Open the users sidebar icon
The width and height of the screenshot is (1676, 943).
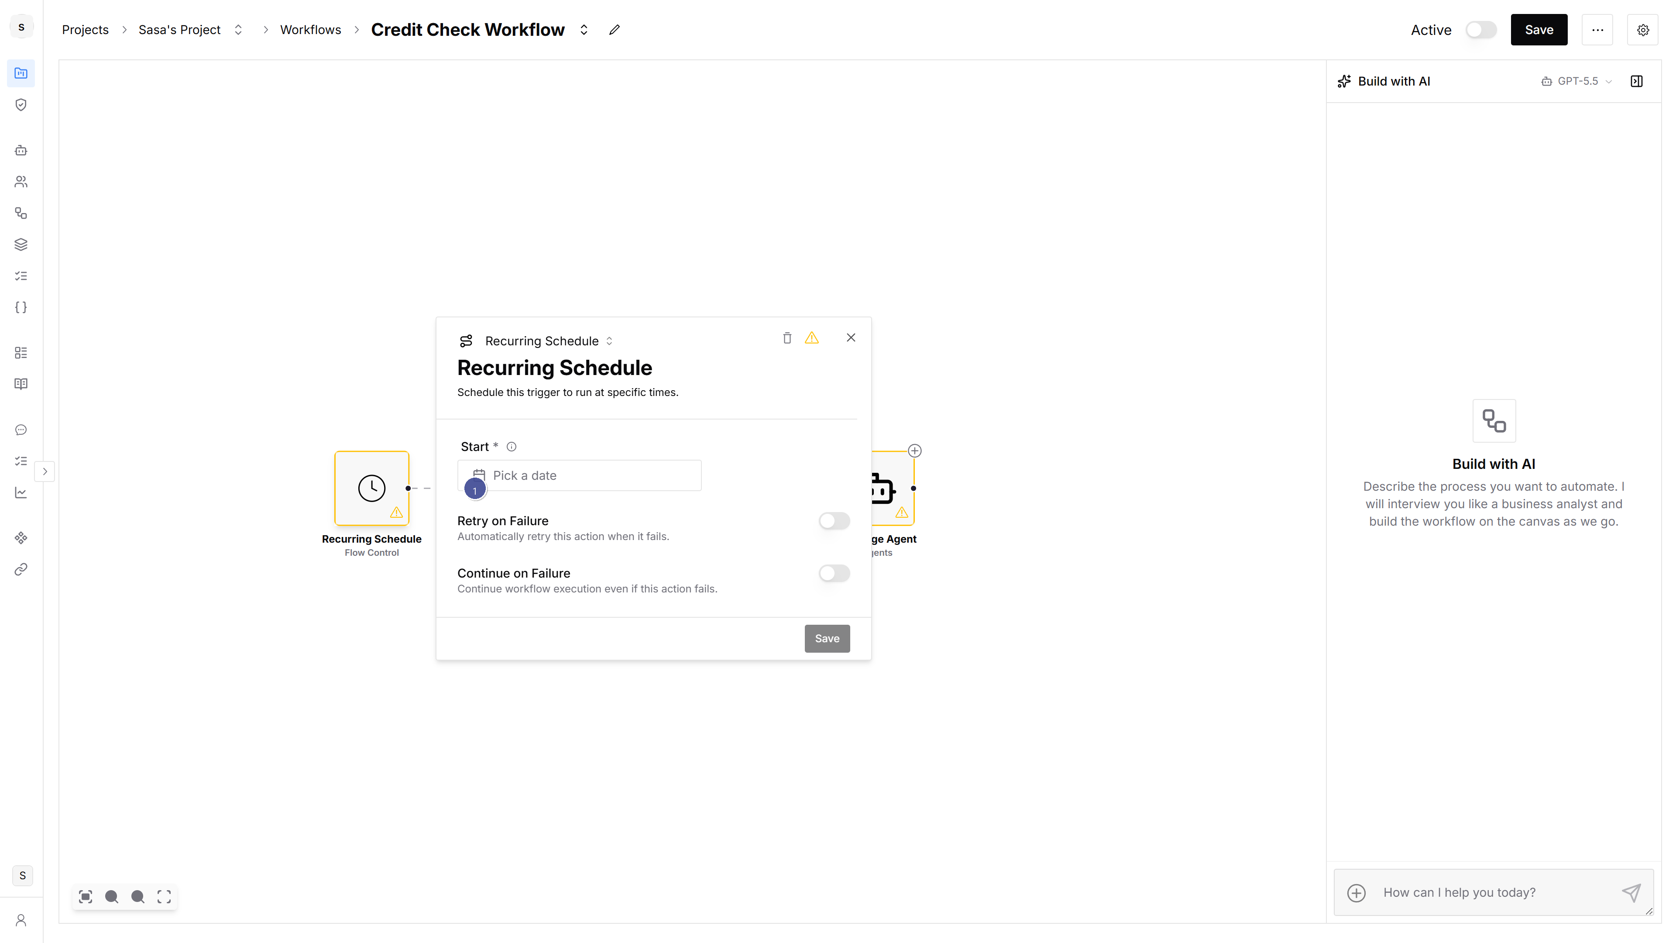pyautogui.click(x=21, y=182)
